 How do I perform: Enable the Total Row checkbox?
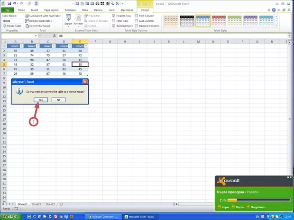coord(113,21)
